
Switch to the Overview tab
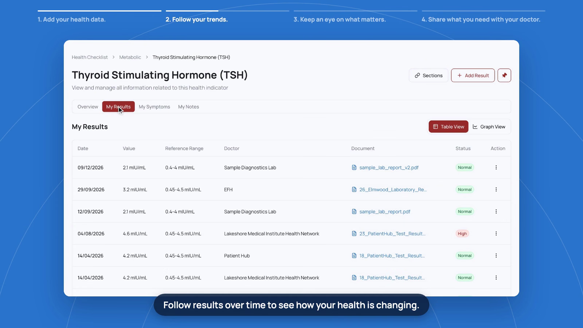point(88,107)
